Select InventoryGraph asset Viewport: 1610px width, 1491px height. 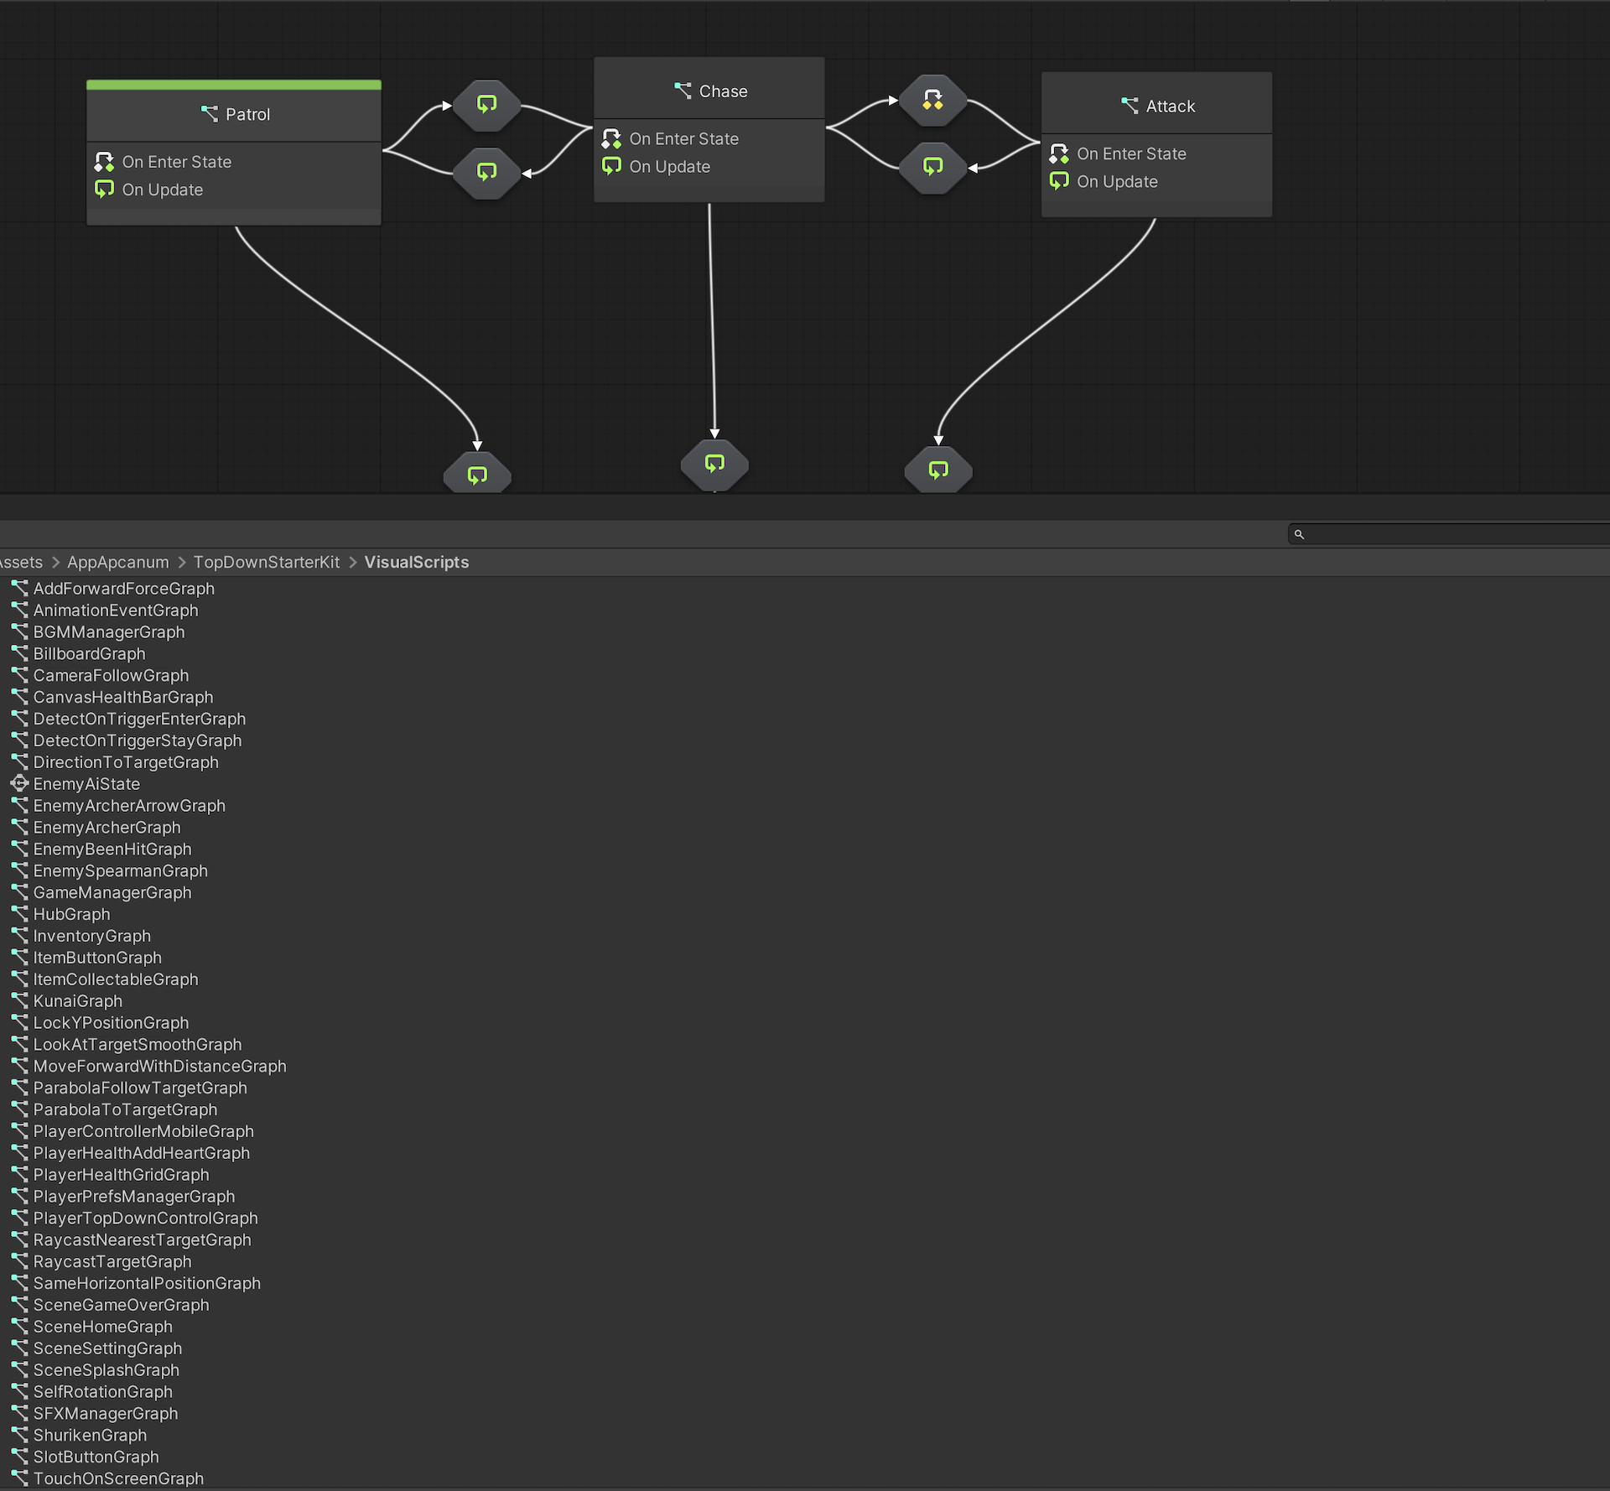(x=92, y=936)
